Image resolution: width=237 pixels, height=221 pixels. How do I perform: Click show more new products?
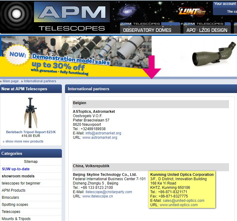pos(24,141)
